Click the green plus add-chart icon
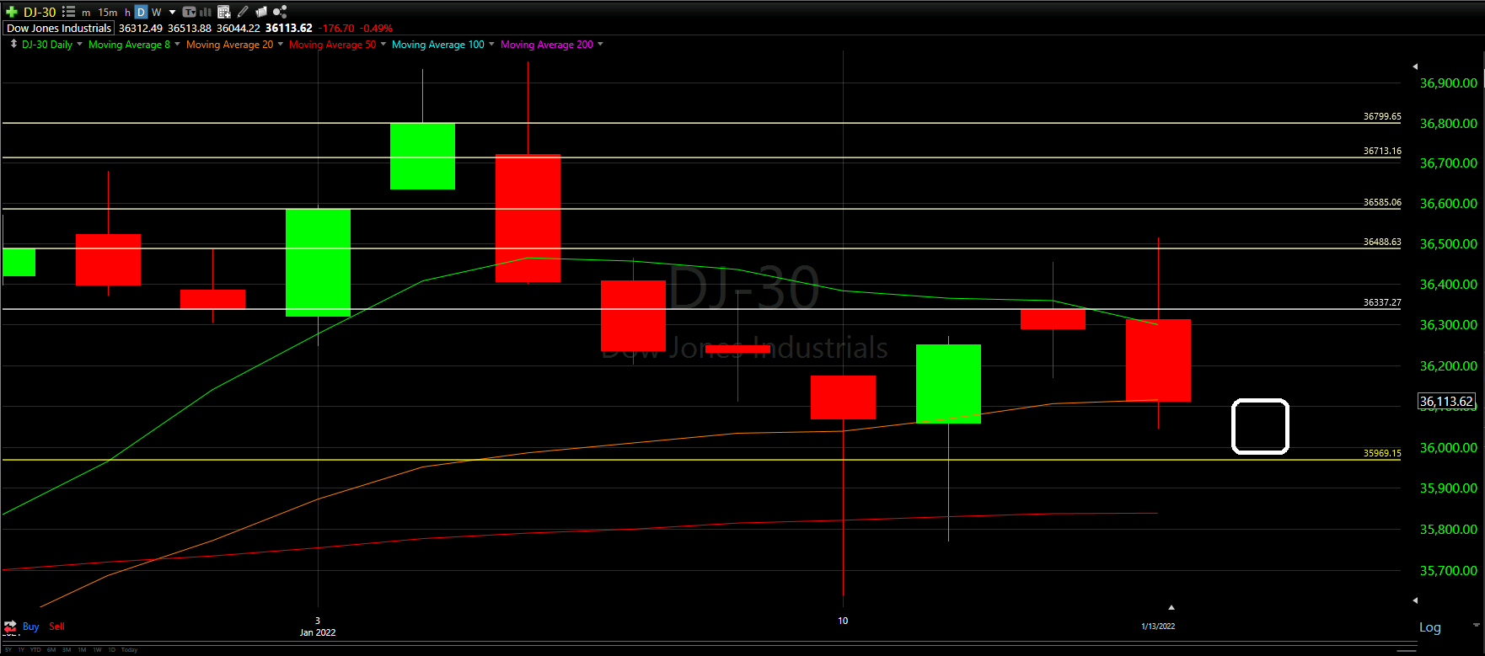 pyautogui.click(x=12, y=12)
